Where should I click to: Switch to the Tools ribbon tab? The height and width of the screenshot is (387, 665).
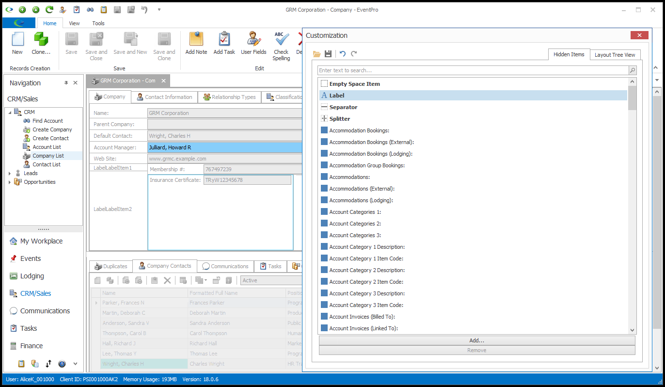point(98,23)
